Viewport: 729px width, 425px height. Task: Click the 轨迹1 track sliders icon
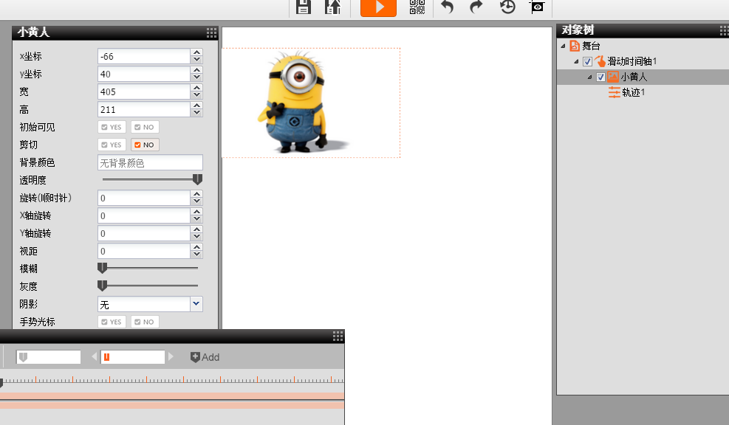(615, 92)
